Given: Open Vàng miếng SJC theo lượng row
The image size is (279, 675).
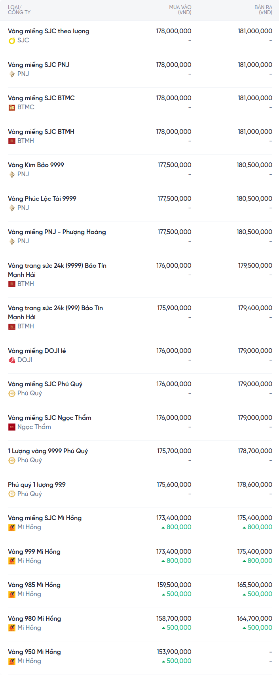Looking at the screenshot, I should point(49,31).
